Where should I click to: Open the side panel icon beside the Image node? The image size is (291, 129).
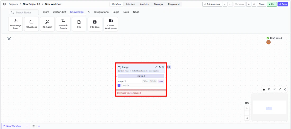(169, 67)
